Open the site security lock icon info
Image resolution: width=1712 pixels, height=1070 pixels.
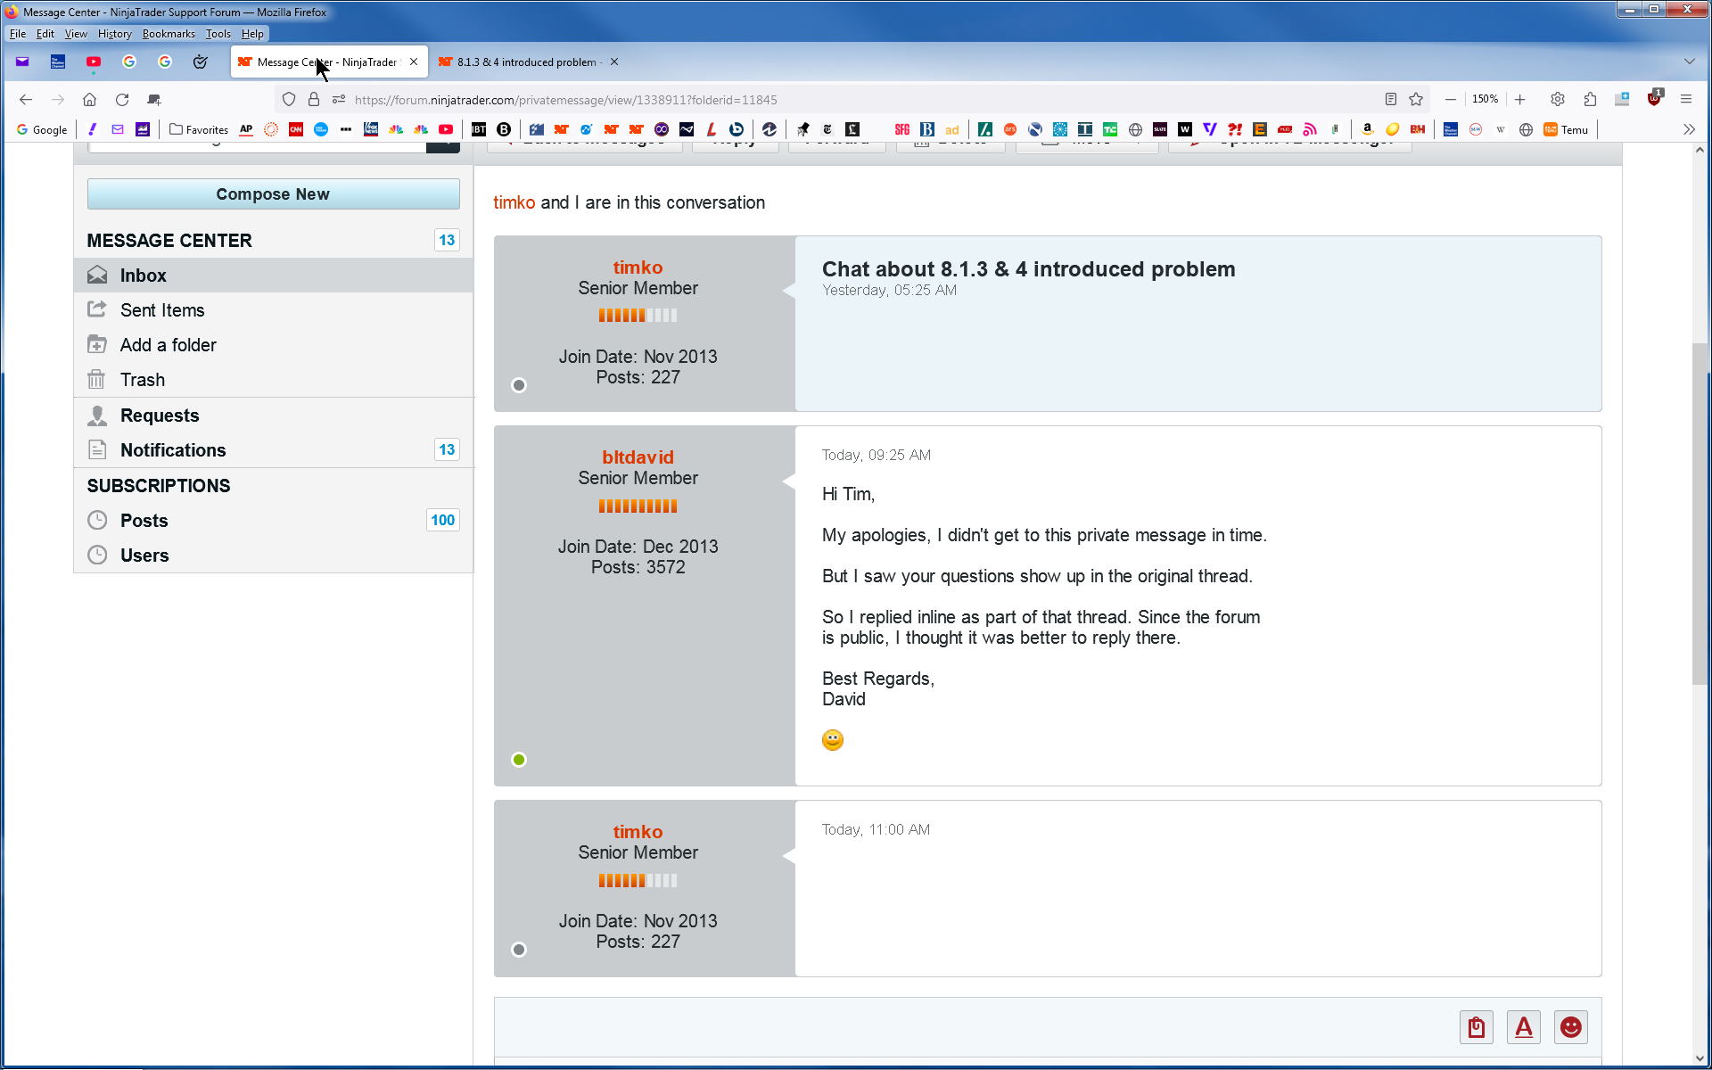tap(314, 99)
